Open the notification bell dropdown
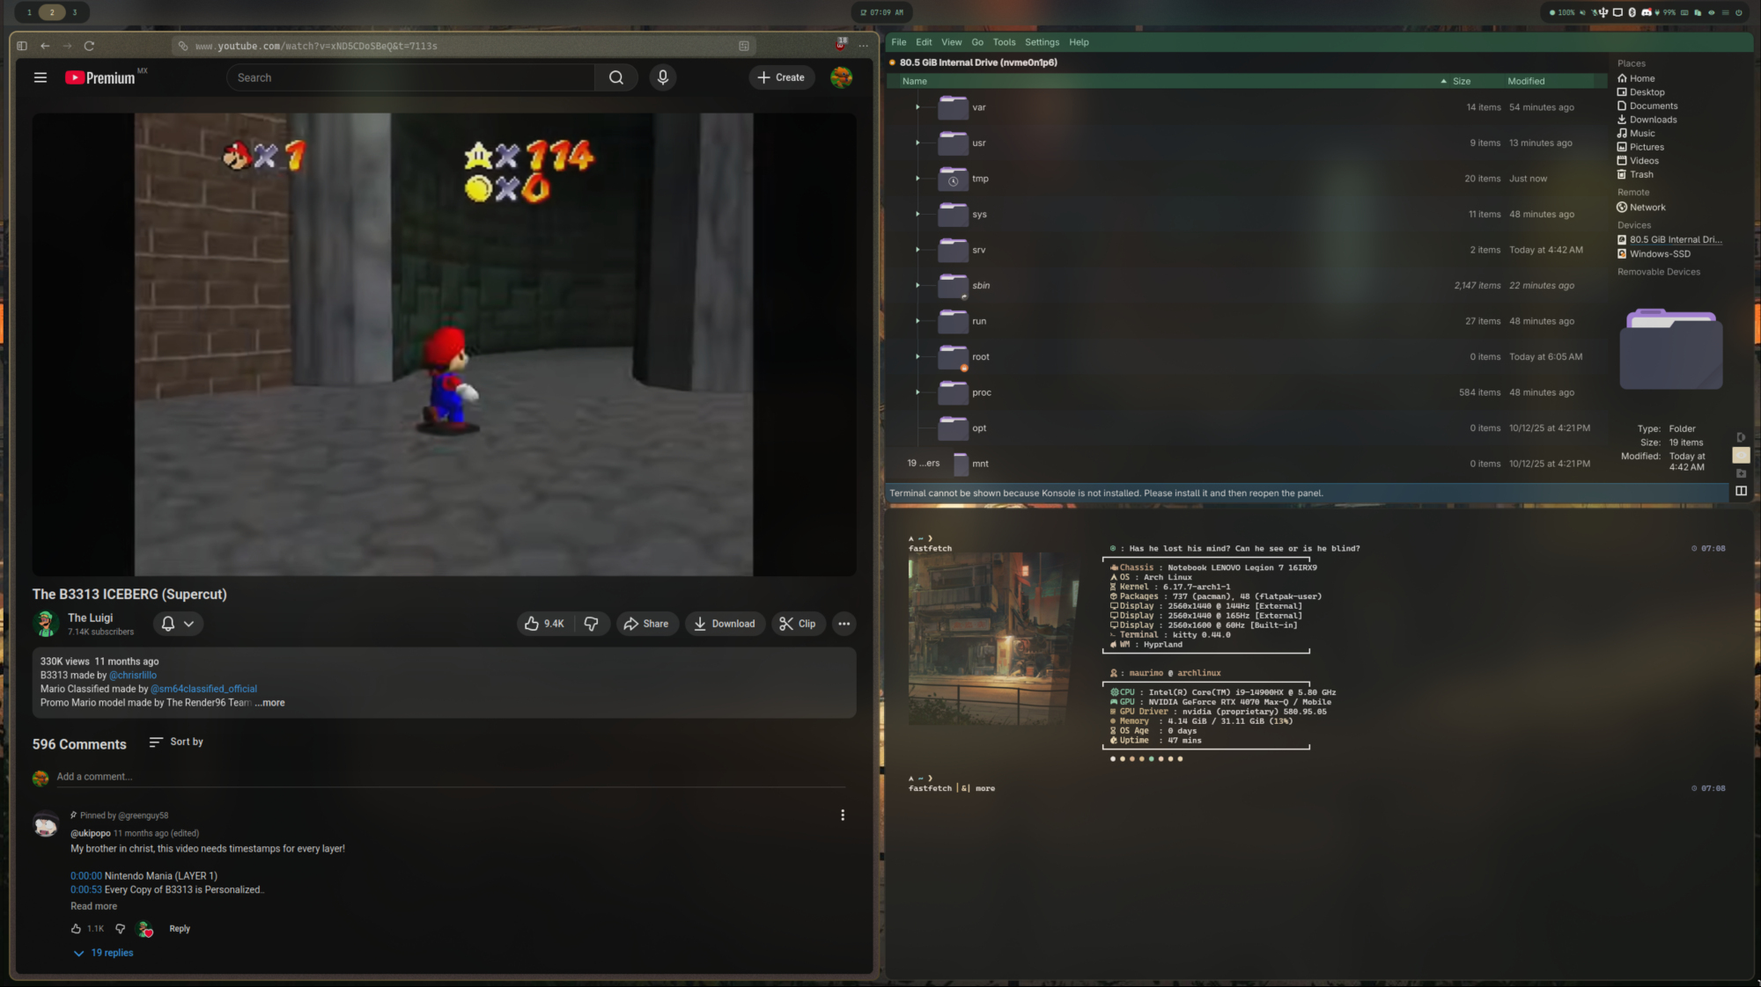Viewport: 1761px width, 987px height. (x=177, y=624)
